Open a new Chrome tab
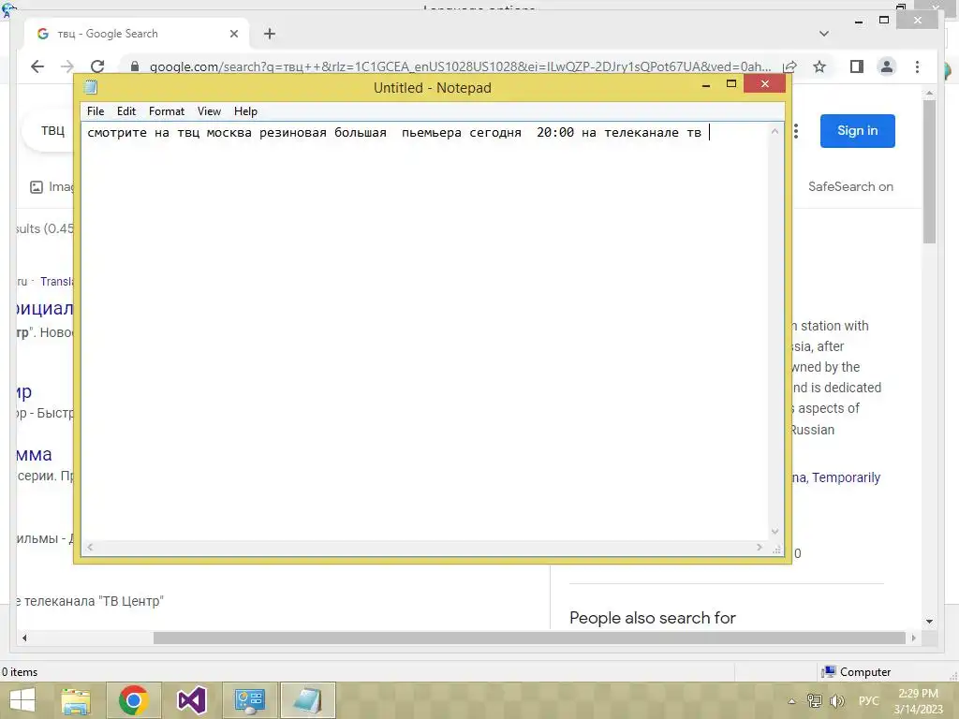959x719 pixels. click(270, 34)
